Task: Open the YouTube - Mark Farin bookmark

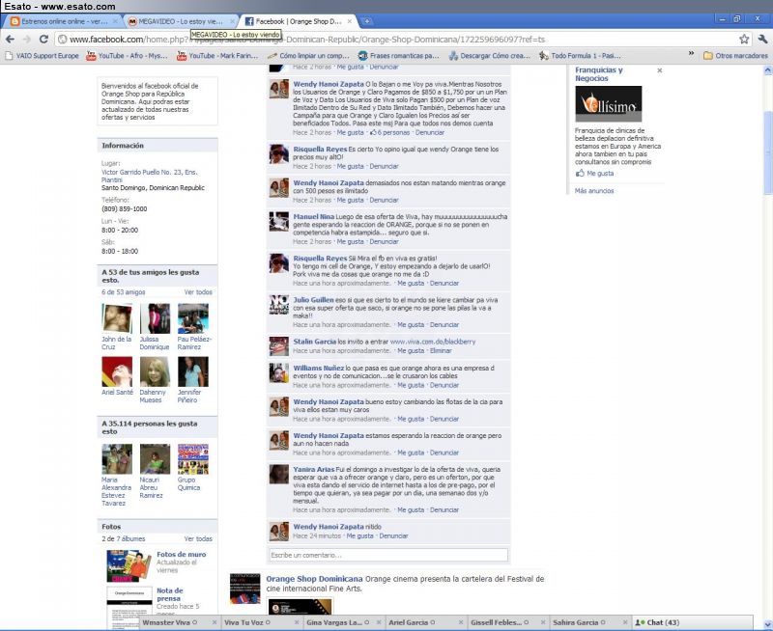Action: (218, 56)
